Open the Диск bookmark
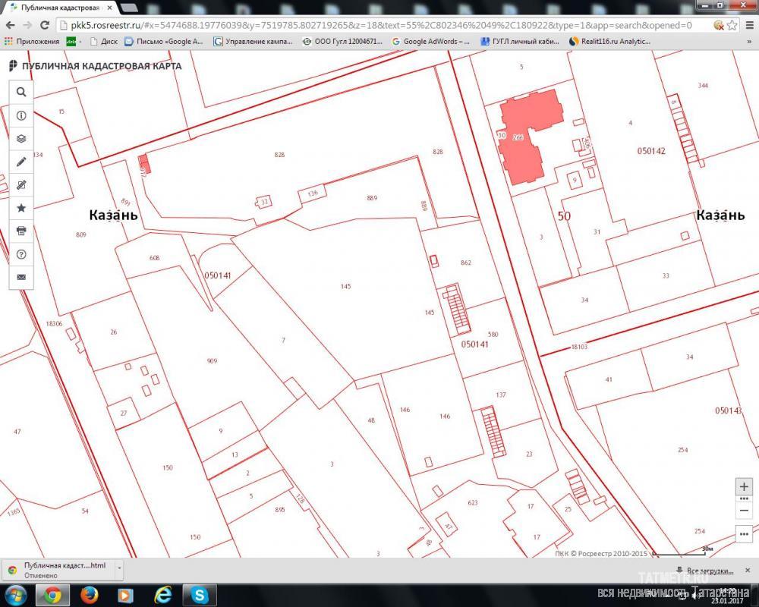The image size is (759, 607). (103, 42)
